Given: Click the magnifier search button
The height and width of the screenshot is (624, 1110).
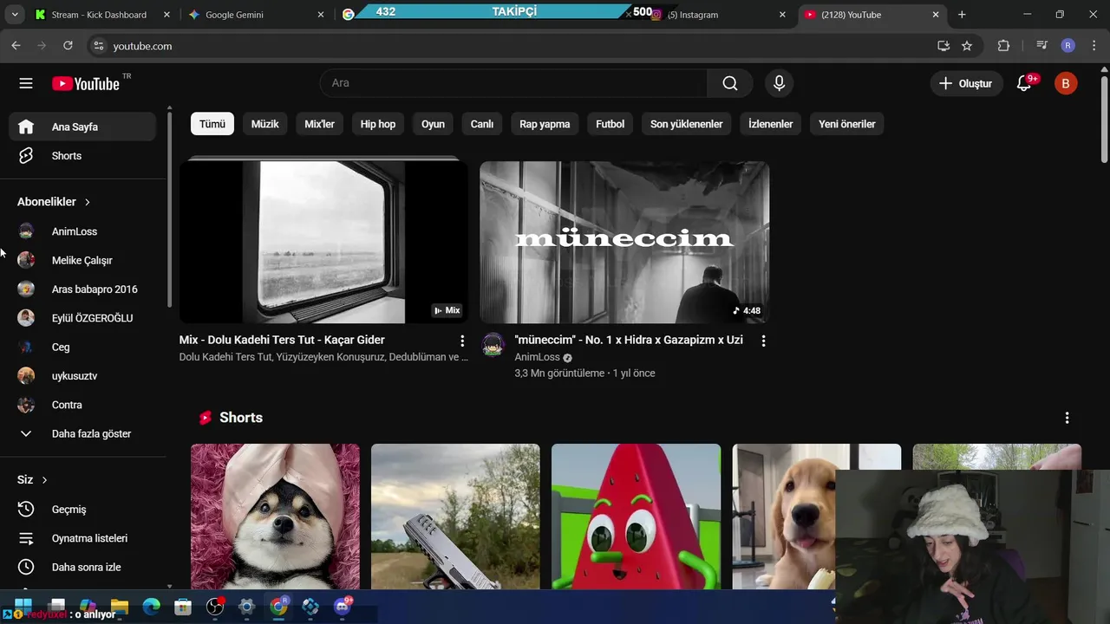Looking at the screenshot, I should pyautogui.click(x=730, y=83).
